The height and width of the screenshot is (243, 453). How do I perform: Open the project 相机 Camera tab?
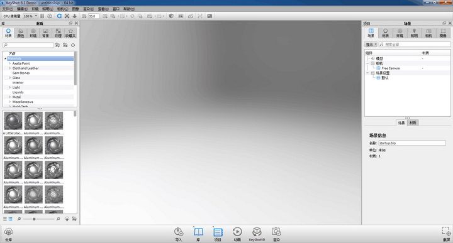428,33
